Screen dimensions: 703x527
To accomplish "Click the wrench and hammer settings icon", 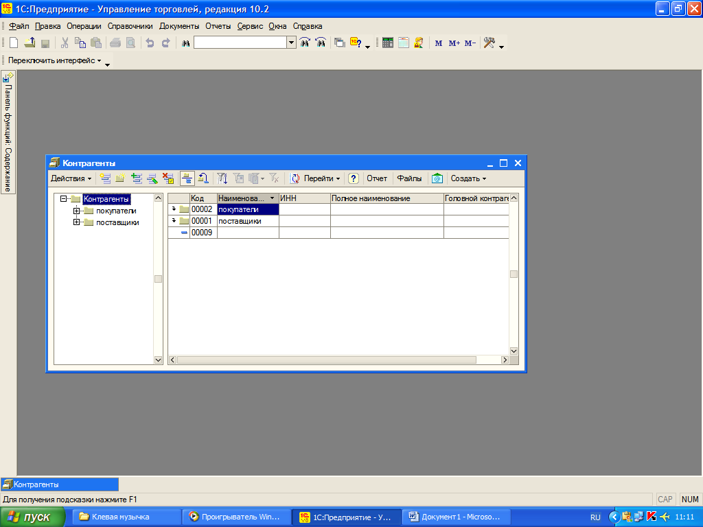I will tap(489, 43).
